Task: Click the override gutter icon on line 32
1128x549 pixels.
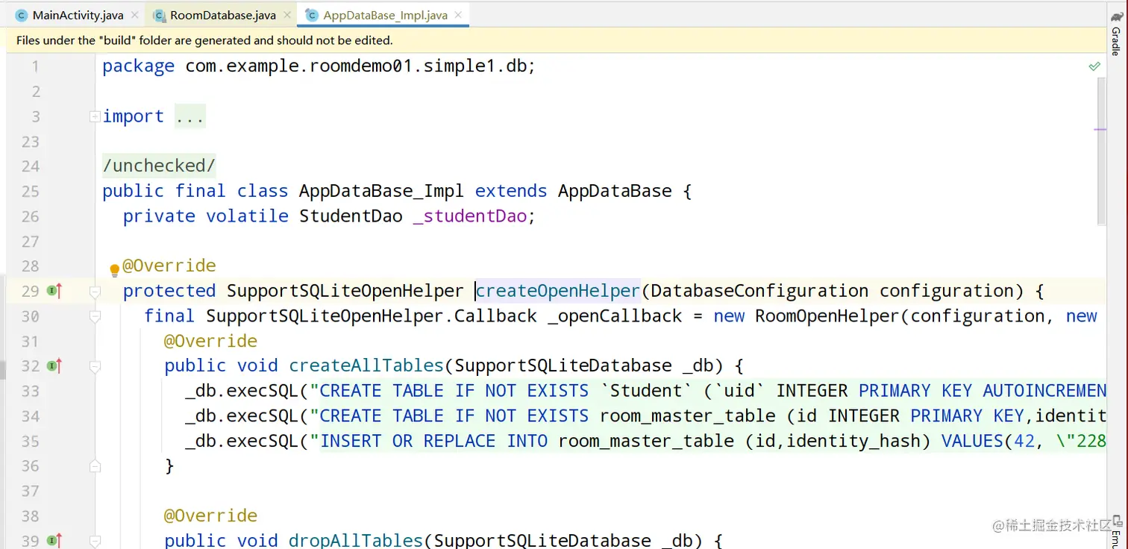Action: (54, 366)
